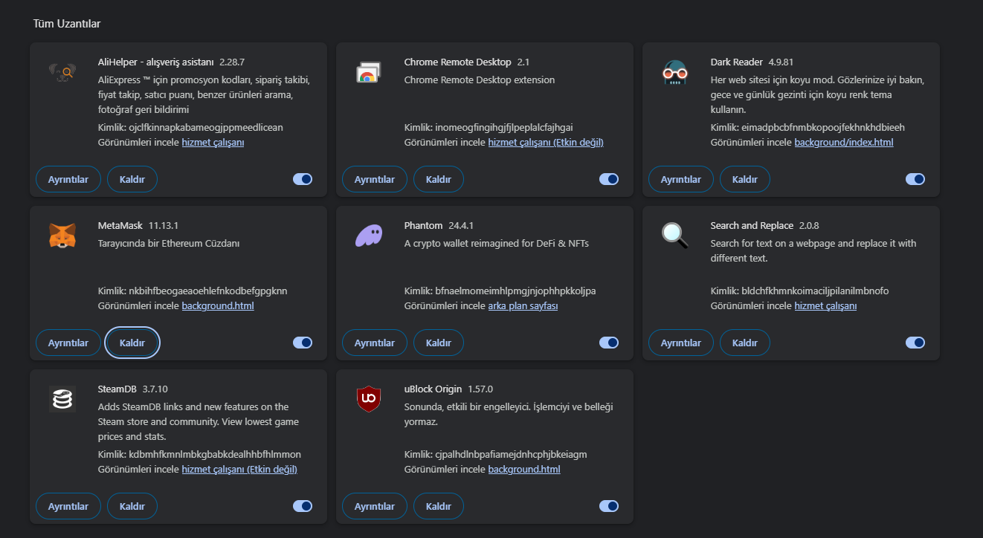Image resolution: width=983 pixels, height=538 pixels.
Task: Click the AliHelper extension icon
Action: pyautogui.click(x=62, y=72)
